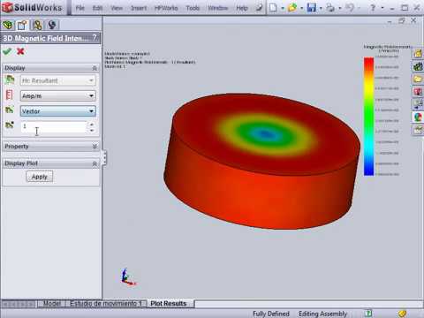Click the New document icon
This screenshot has height=318, width=424.
[273, 8]
